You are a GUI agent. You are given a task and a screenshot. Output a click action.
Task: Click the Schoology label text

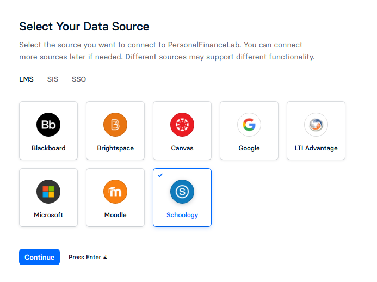point(182,215)
